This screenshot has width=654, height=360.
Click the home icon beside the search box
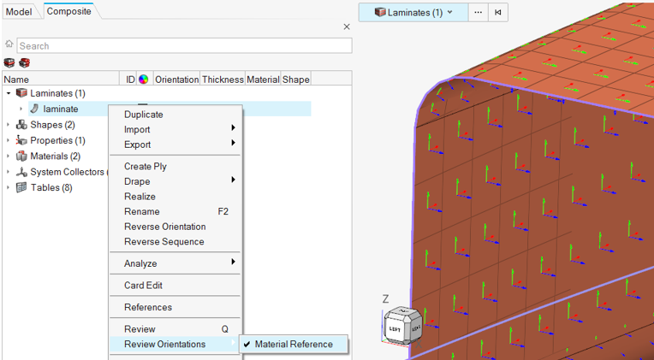[x=9, y=44]
